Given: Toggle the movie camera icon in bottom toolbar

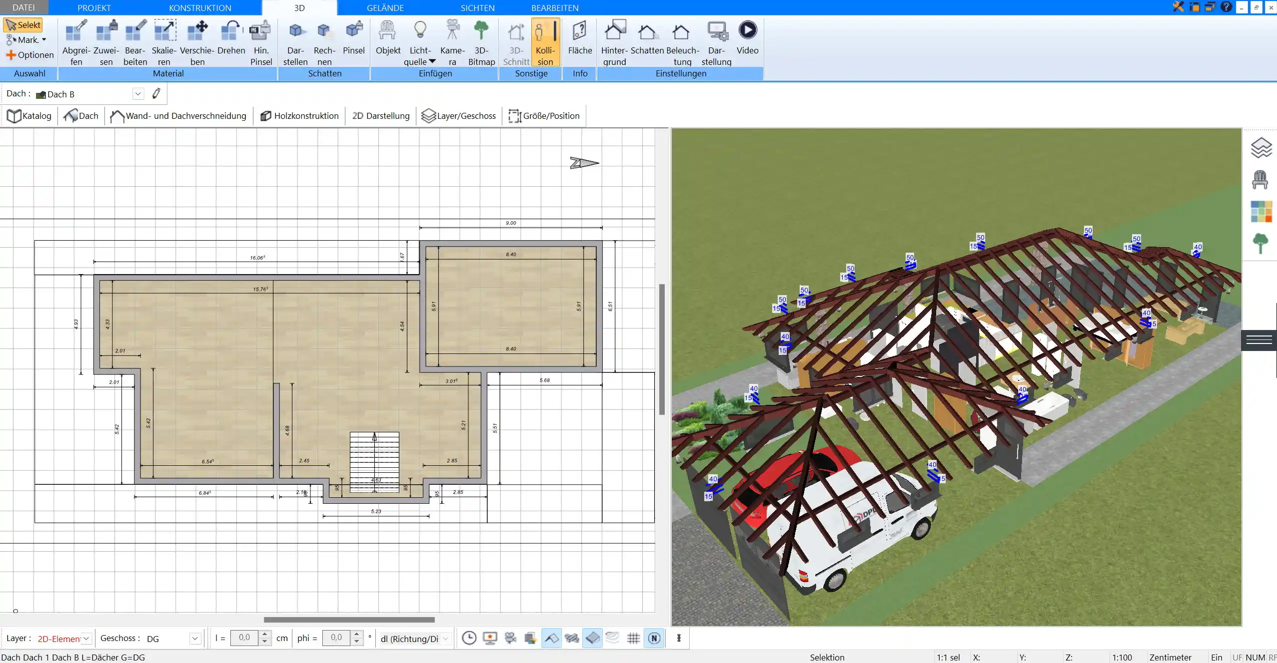Looking at the screenshot, I should pyautogui.click(x=510, y=638).
